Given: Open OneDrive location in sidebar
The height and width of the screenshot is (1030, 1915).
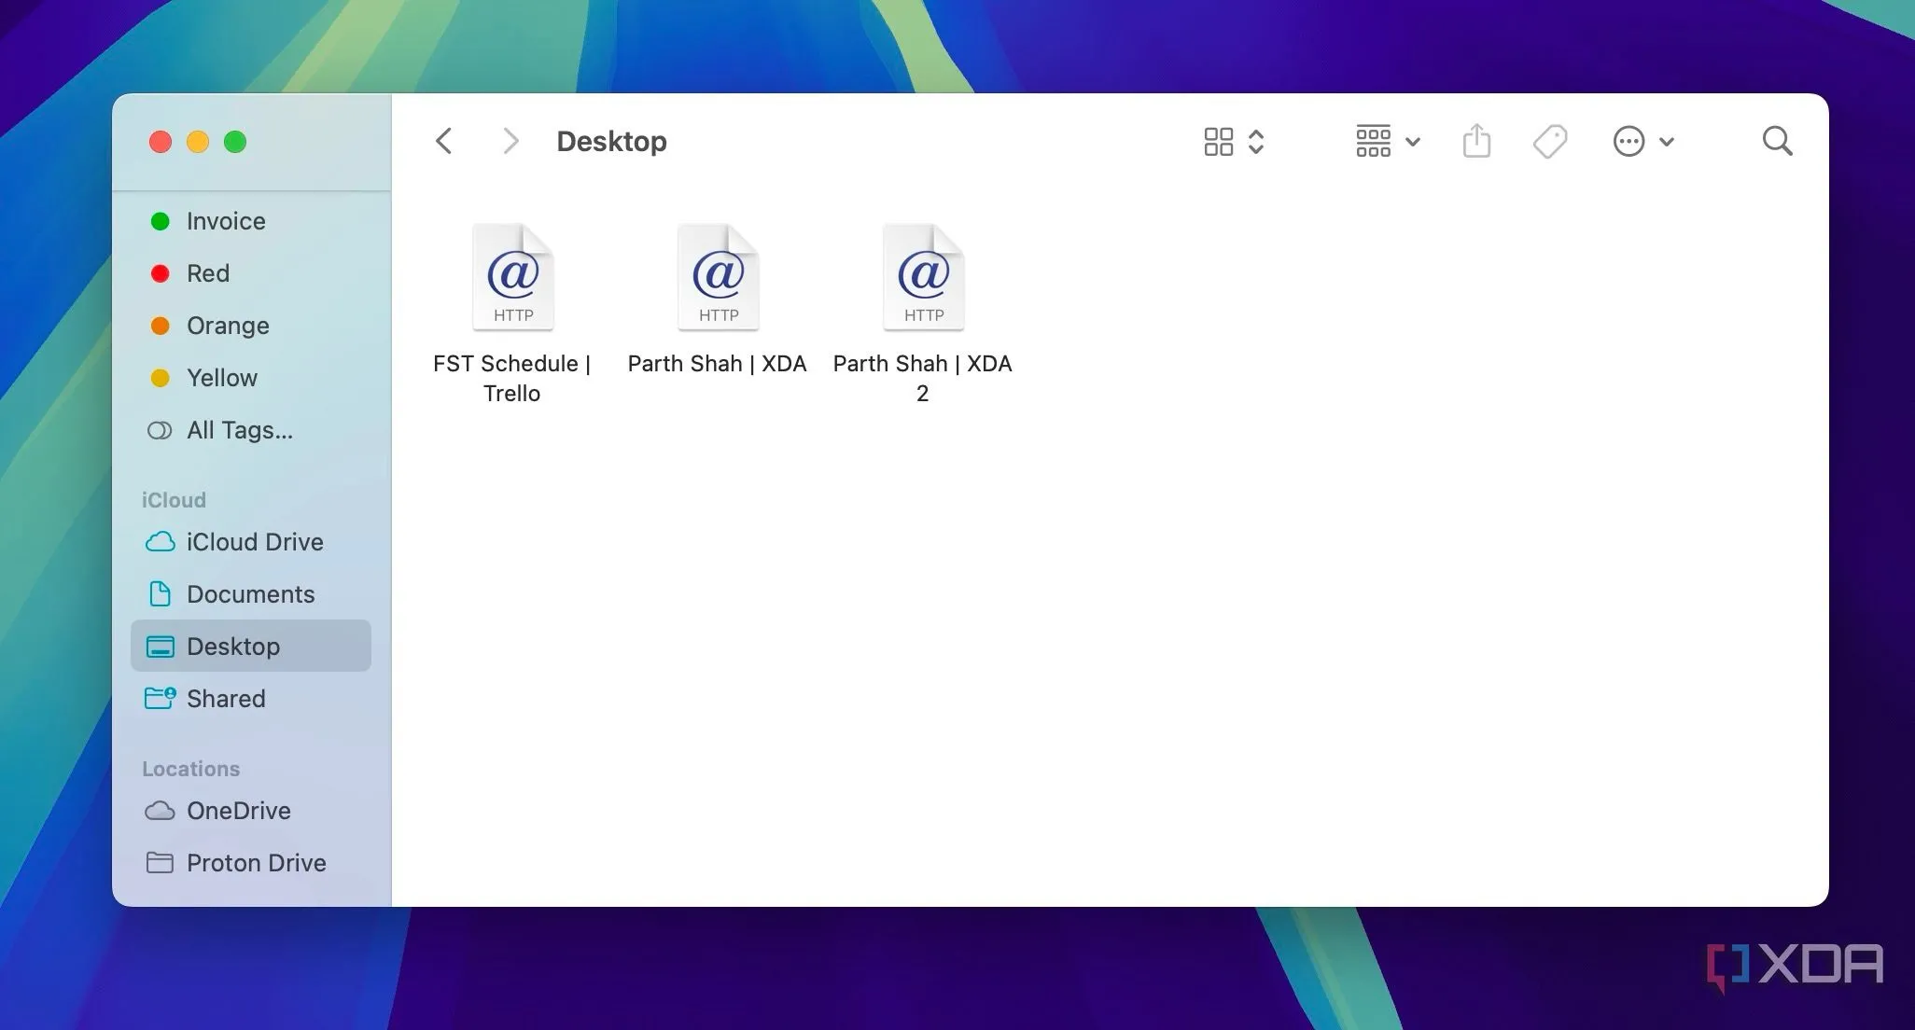Looking at the screenshot, I should coord(251,811).
